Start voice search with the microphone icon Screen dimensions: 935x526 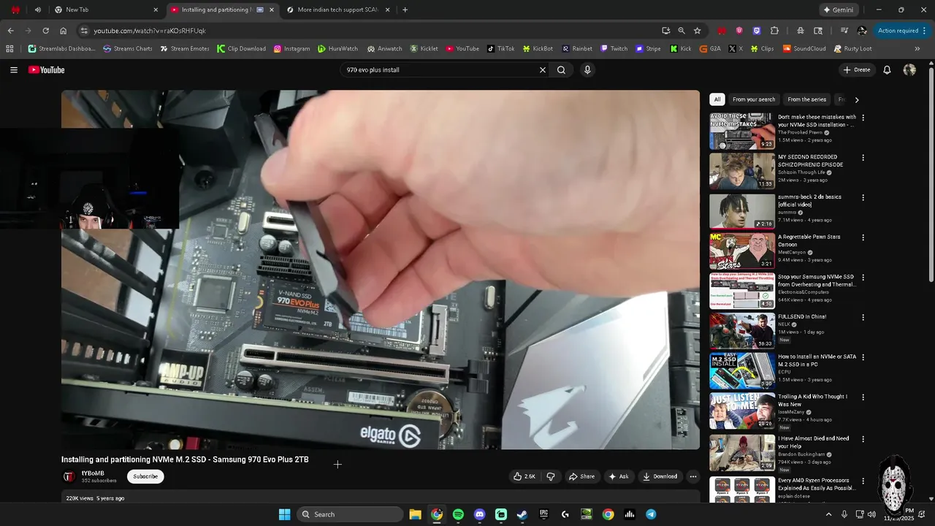(x=587, y=70)
